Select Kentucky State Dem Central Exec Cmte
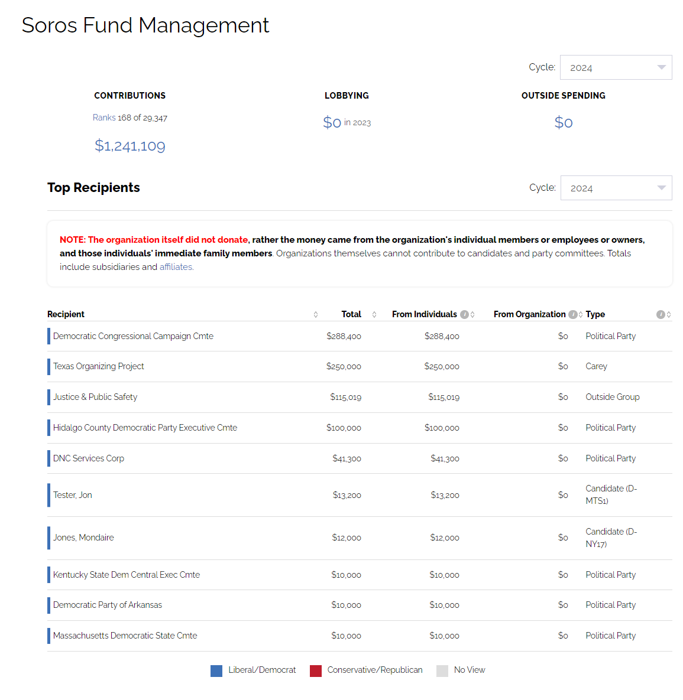Viewport: 683px width, 700px height. (127, 575)
